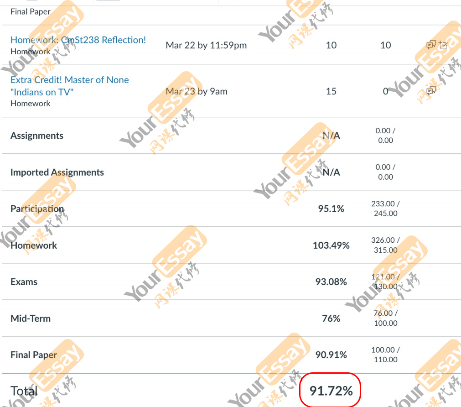
Task: Select the Assignments group row label
Action: click(x=37, y=136)
